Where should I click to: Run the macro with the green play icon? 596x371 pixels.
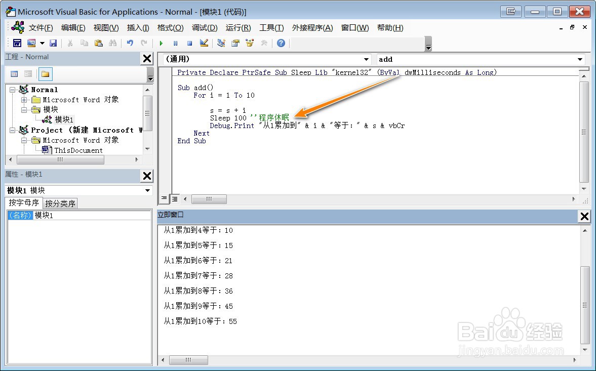tap(161, 44)
